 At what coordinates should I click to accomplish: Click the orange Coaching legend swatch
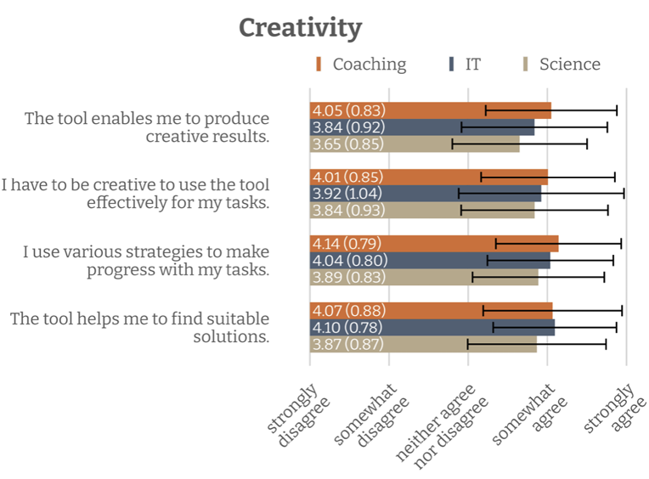(319, 65)
